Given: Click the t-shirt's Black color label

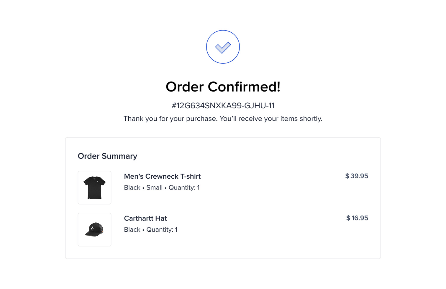Looking at the screenshot, I should click(132, 188).
